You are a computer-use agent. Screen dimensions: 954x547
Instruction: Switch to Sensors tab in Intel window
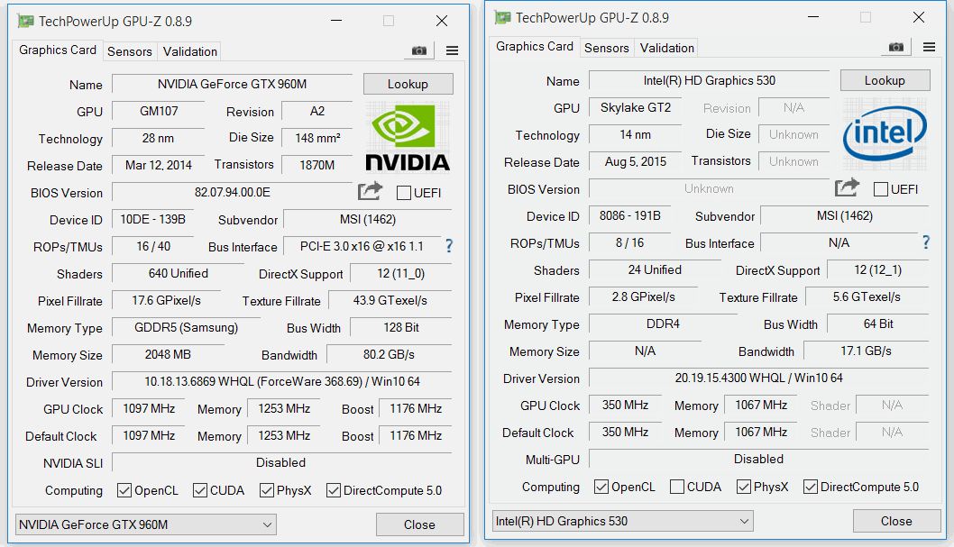(607, 48)
